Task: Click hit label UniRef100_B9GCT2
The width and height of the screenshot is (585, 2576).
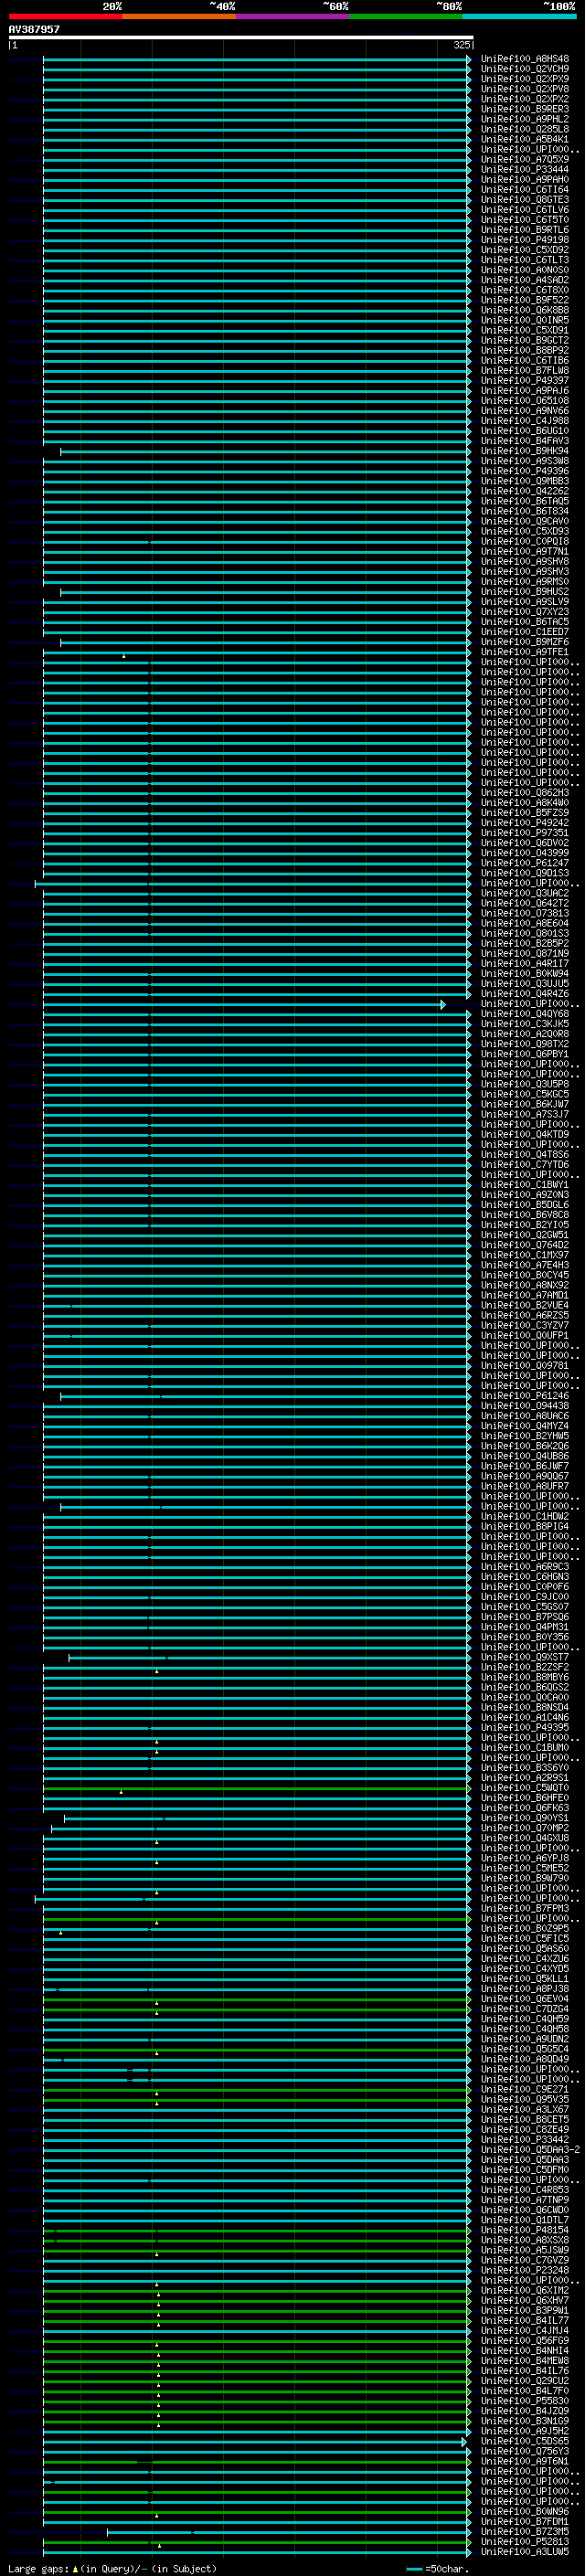Action: pos(524,340)
